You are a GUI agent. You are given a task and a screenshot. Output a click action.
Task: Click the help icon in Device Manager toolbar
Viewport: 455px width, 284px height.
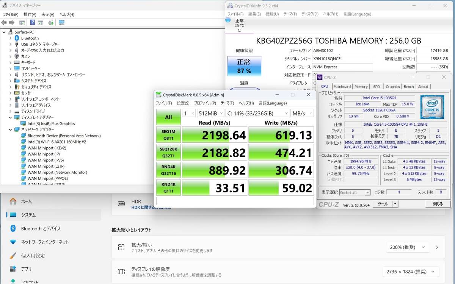pyautogui.click(x=33, y=23)
